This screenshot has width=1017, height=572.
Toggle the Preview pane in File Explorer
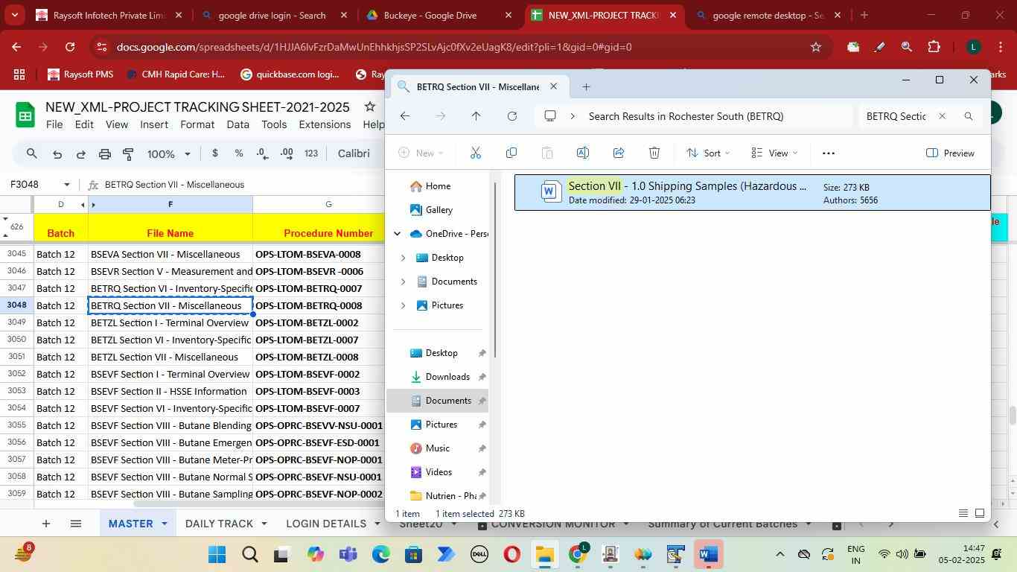pos(951,153)
